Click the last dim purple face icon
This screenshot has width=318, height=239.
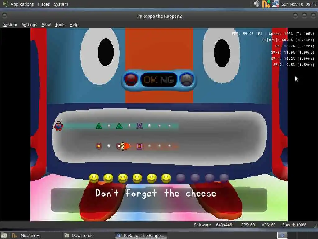coord(224,178)
